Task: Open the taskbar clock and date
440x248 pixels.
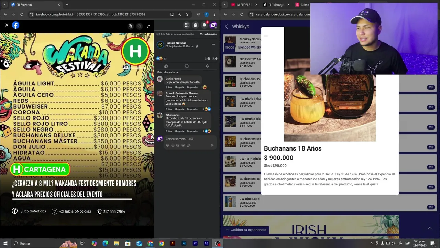Action: click(x=419, y=244)
